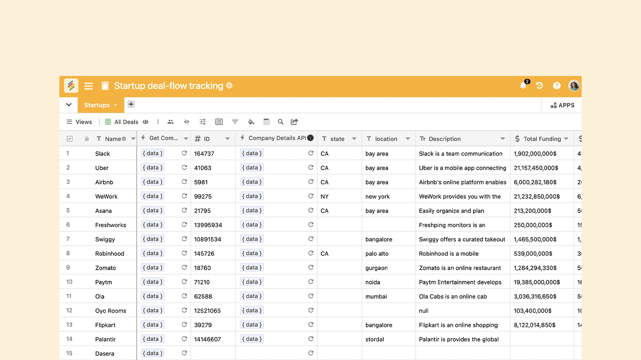Refresh Get Company data for Slack row

pos(184,154)
